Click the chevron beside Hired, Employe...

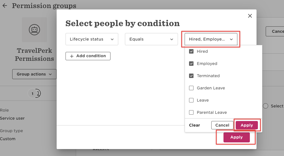(231, 39)
